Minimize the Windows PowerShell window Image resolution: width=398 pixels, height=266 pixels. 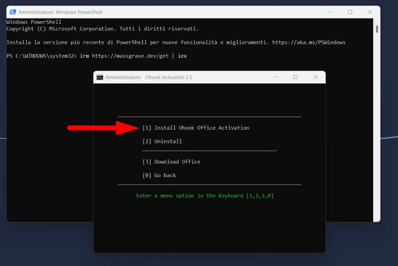[330, 12]
